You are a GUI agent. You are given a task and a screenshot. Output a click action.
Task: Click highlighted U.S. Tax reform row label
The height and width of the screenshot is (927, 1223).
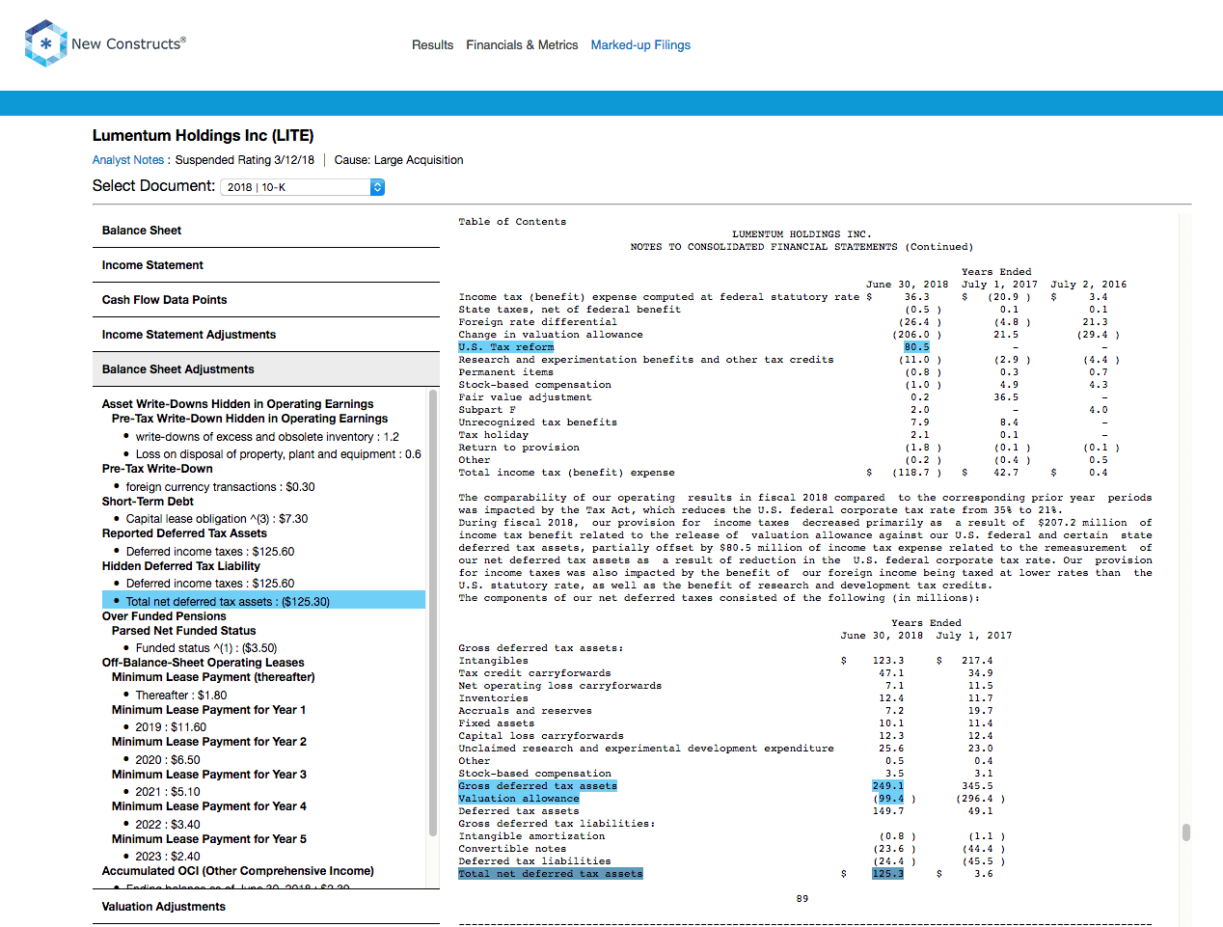pos(506,347)
